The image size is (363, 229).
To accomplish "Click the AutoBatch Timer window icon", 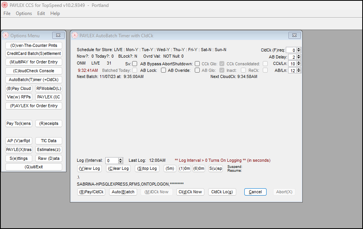I will tap(75, 35).
